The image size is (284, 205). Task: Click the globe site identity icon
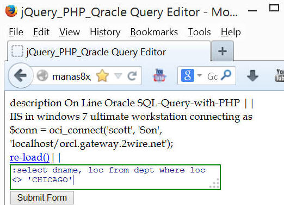tap(42, 75)
